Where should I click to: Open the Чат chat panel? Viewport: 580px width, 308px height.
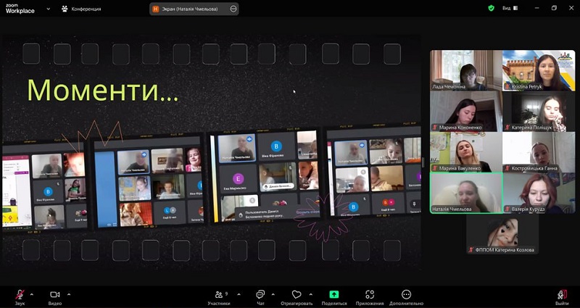coord(260,297)
